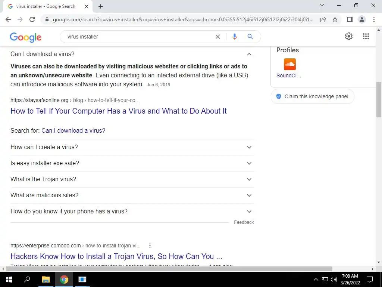Click 'Can I download a virus?' search link
The image size is (382, 287).
[x=73, y=130]
